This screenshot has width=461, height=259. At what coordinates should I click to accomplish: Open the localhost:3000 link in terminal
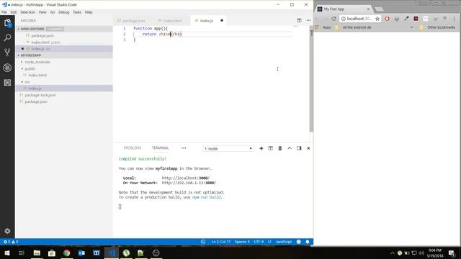pos(186,178)
